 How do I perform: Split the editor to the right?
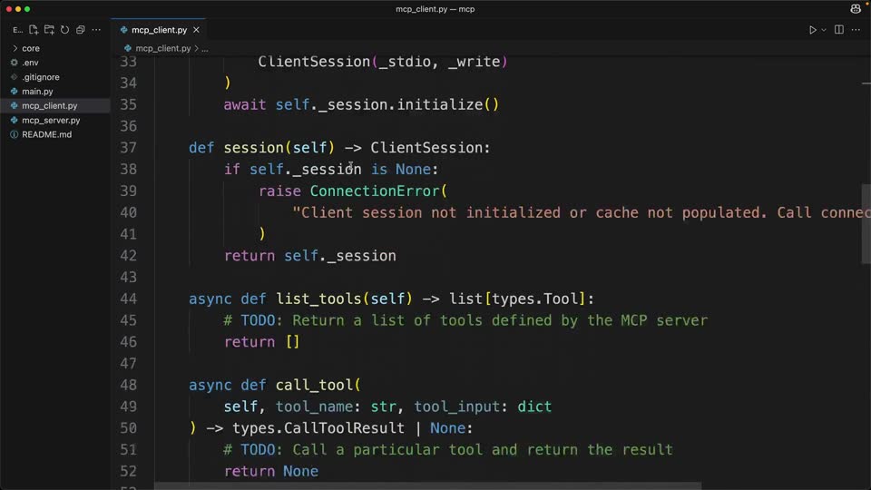(838, 29)
